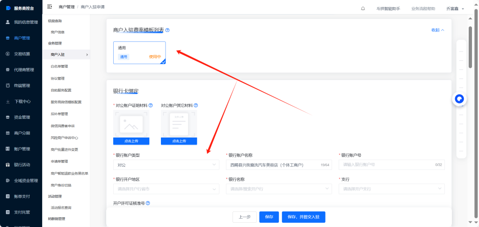The image size is (479, 227).
Task: Open the 银行账户类型 dropdown showing 对公
Action: point(166,165)
